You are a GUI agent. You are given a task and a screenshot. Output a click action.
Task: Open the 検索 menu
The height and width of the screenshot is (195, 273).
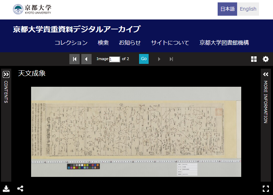coord(103,43)
